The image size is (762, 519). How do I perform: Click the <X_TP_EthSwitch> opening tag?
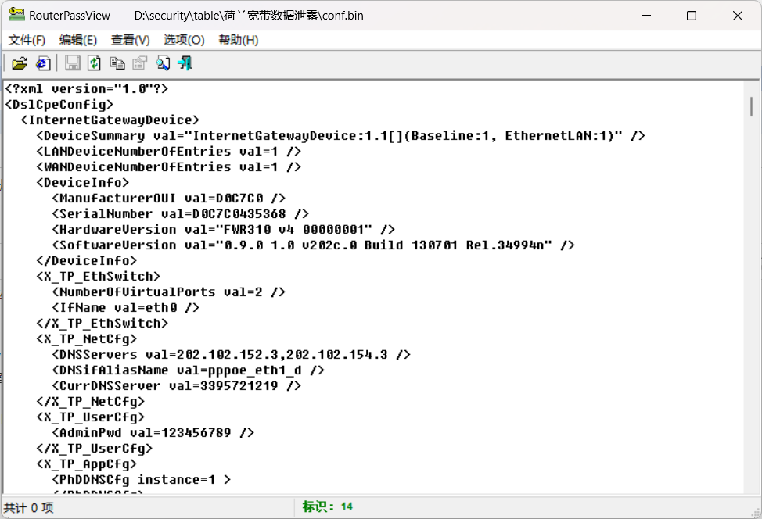click(98, 276)
